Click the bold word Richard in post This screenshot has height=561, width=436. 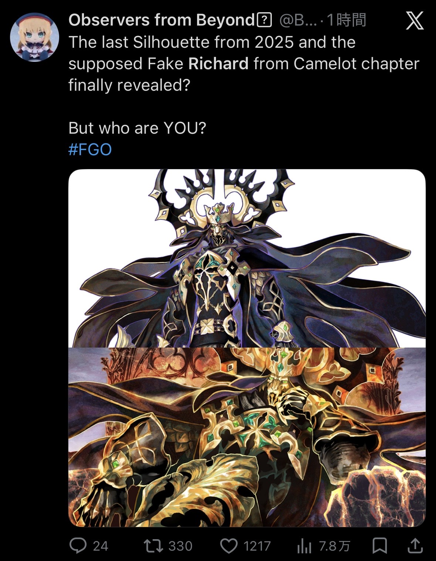point(218,64)
